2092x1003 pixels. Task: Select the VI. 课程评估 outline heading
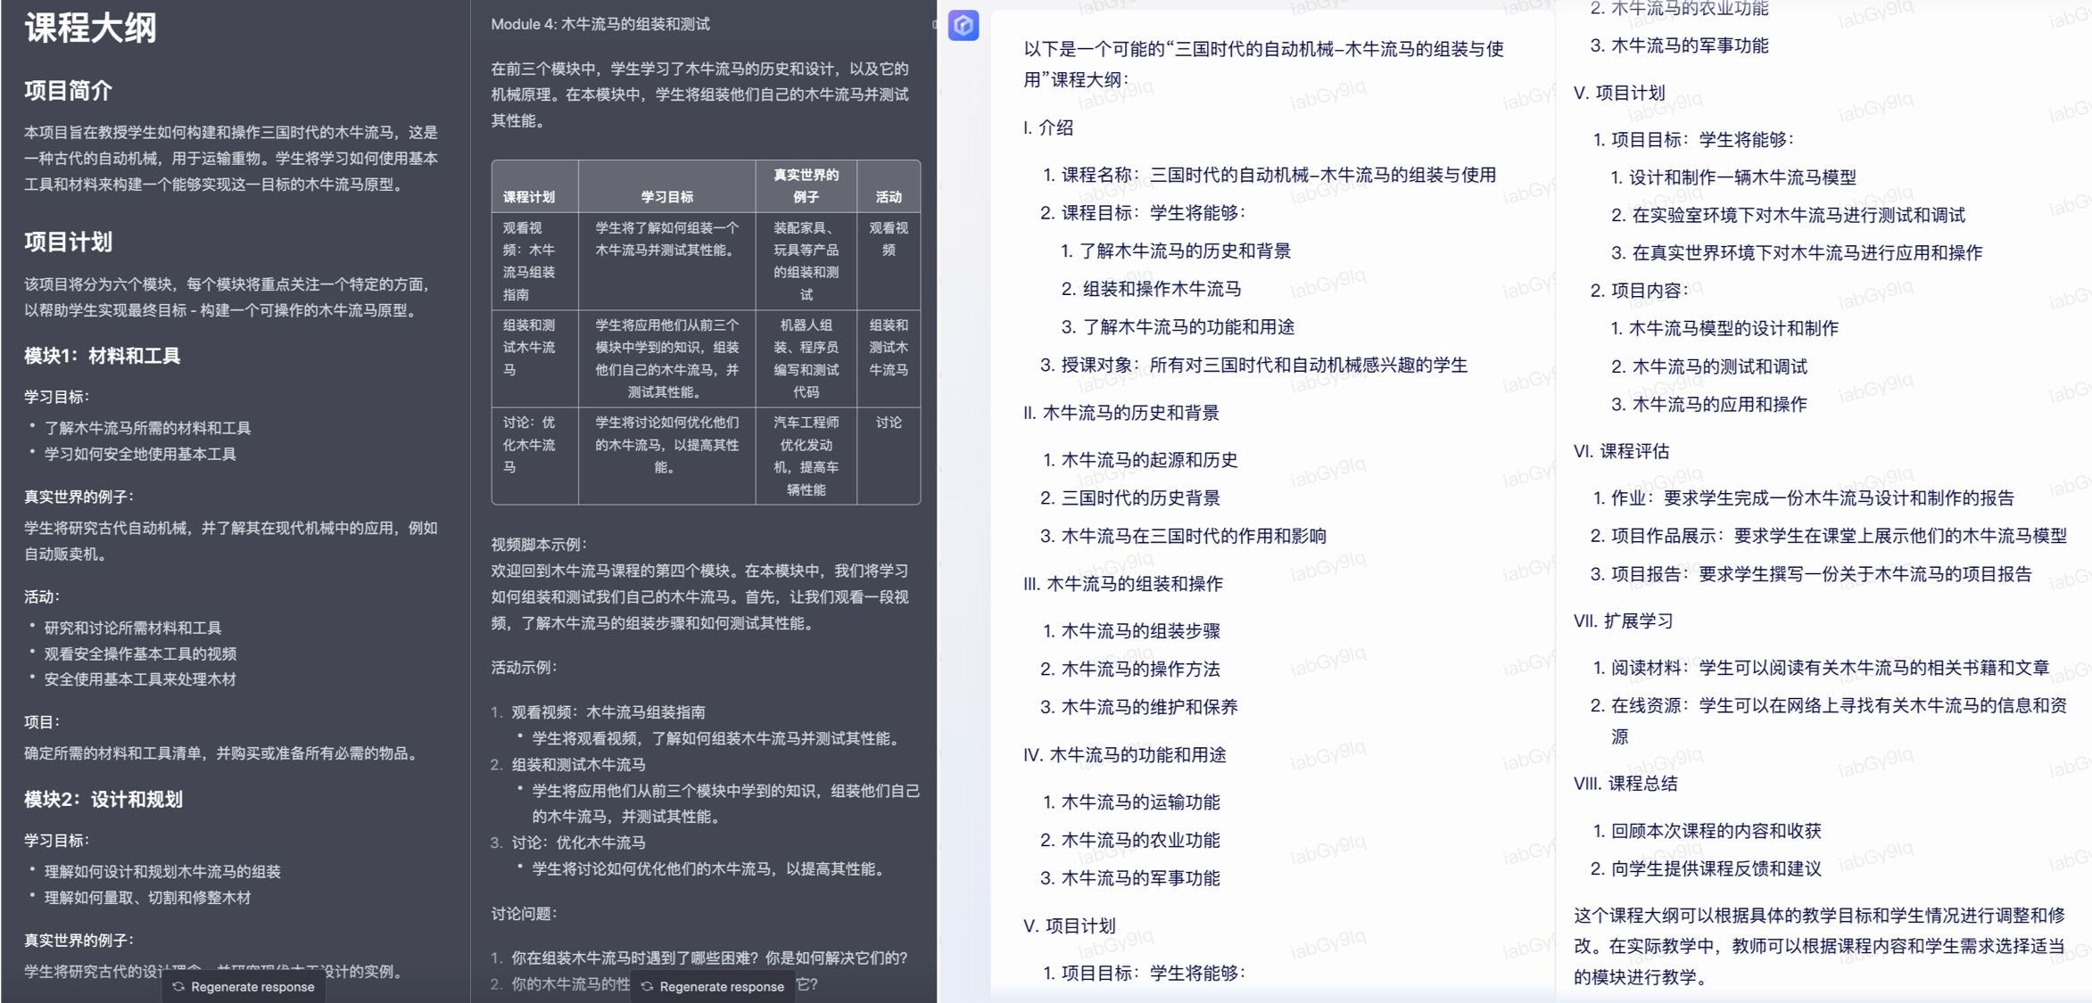point(1621,451)
